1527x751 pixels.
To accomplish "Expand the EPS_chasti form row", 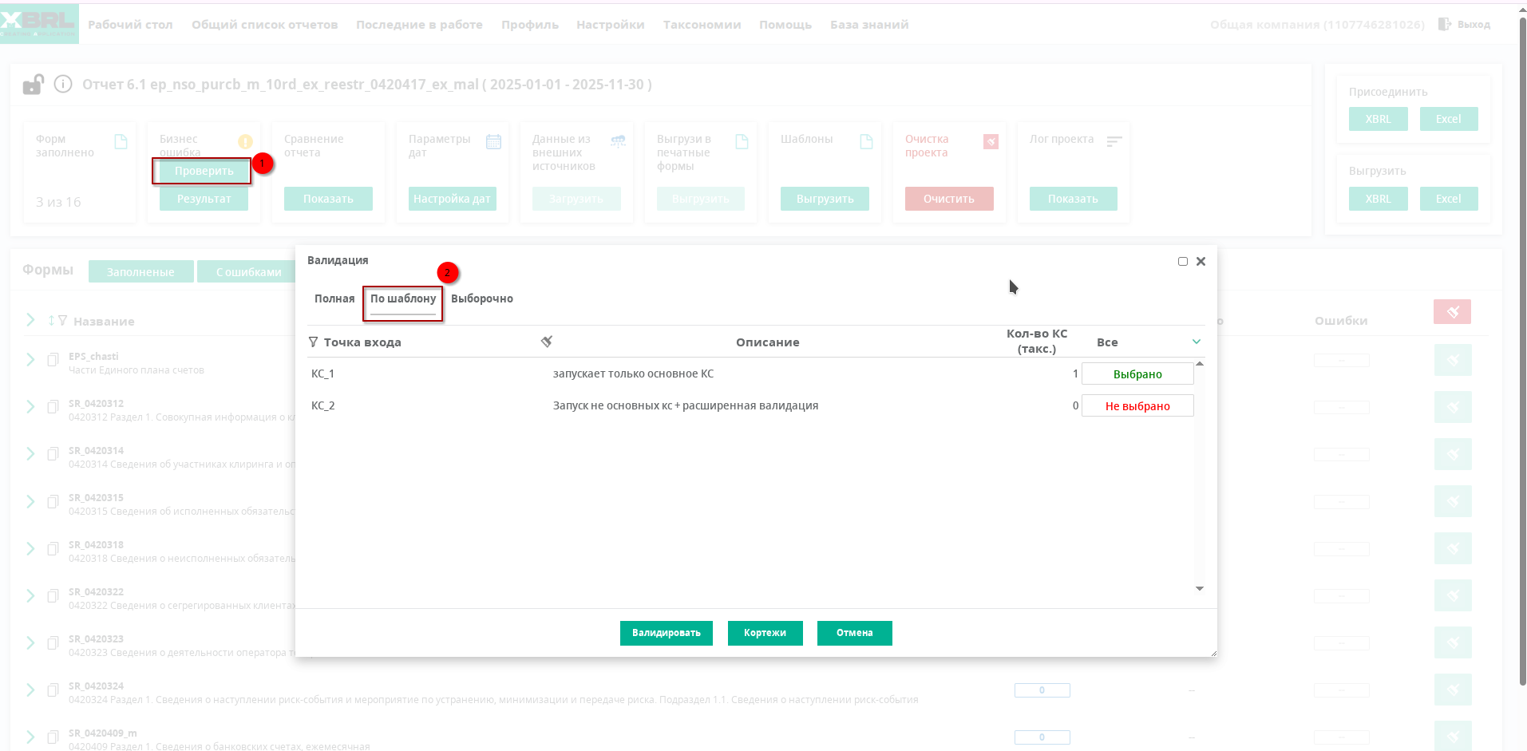I will tap(30, 360).
